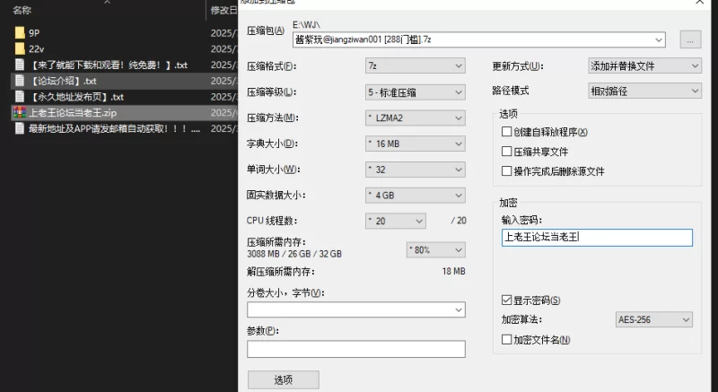Open the 压缩方法 LZMA2 dropdown
This screenshot has height=392, width=718.
(416, 118)
